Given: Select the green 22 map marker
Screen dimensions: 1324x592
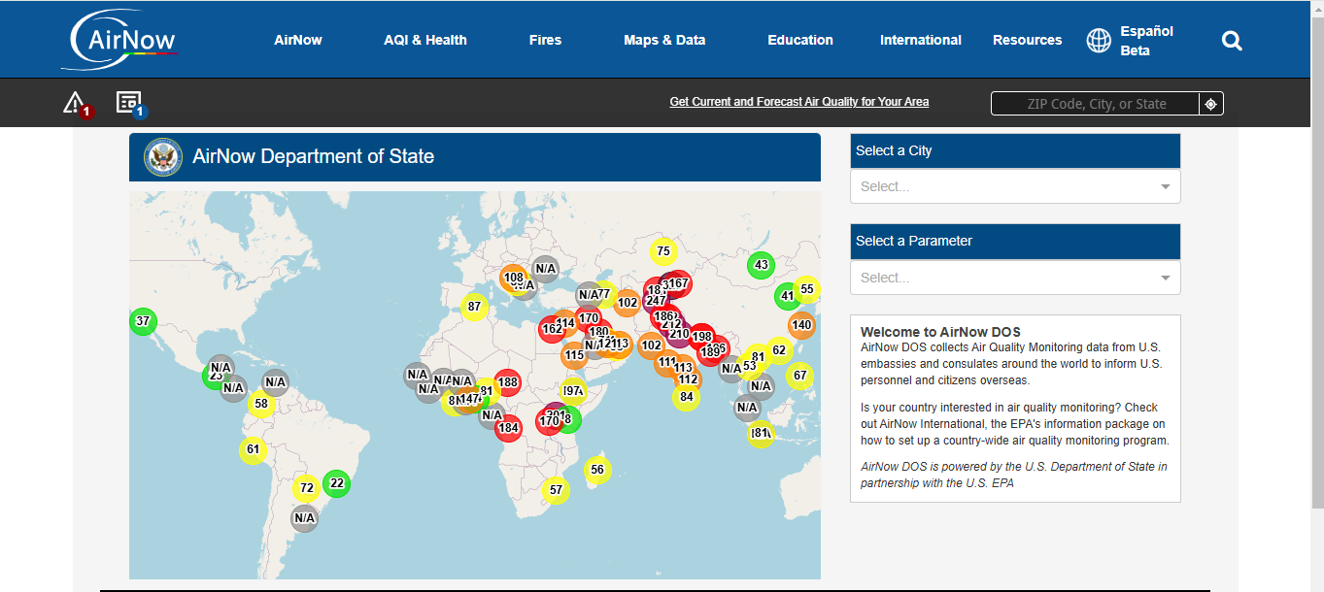Looking at the screenshot, I should [337, 483].
